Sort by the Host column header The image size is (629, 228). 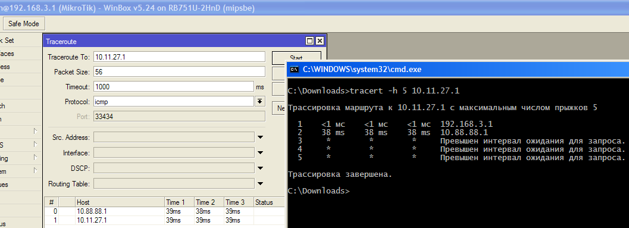click(x=120, y=202)
